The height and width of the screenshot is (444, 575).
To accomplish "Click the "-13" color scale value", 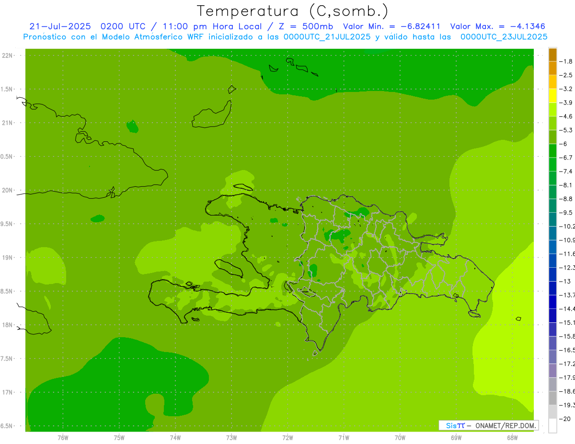I will pyautogui.click(x=565, y=281).
